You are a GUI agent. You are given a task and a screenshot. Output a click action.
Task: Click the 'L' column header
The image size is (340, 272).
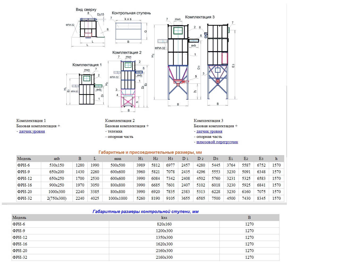tap(95, 159)
